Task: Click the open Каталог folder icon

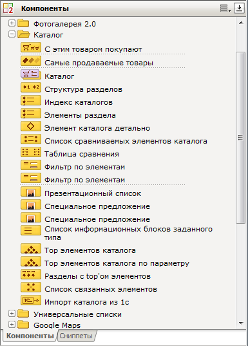Action: point(24,34)
